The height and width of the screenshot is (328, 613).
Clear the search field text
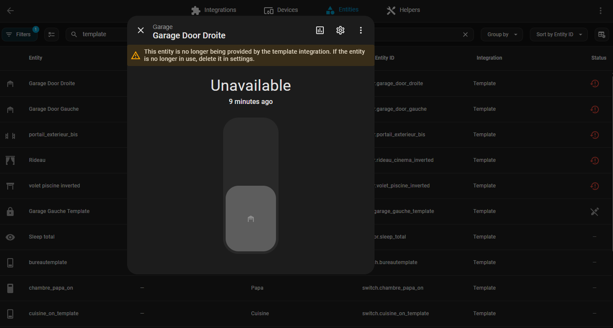[465, 35]
